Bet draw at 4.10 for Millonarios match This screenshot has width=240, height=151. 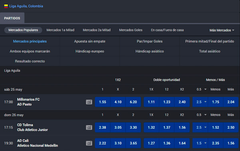(x=118, y=102)
